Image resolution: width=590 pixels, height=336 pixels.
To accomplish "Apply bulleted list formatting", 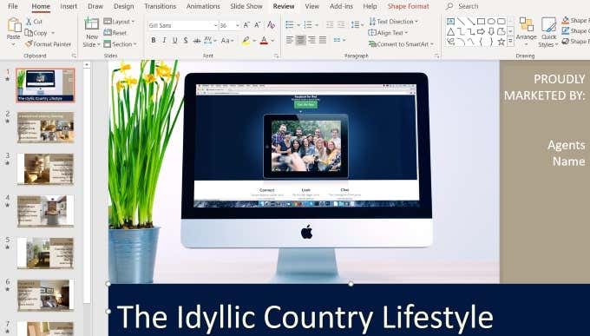I will click(289, 25).
